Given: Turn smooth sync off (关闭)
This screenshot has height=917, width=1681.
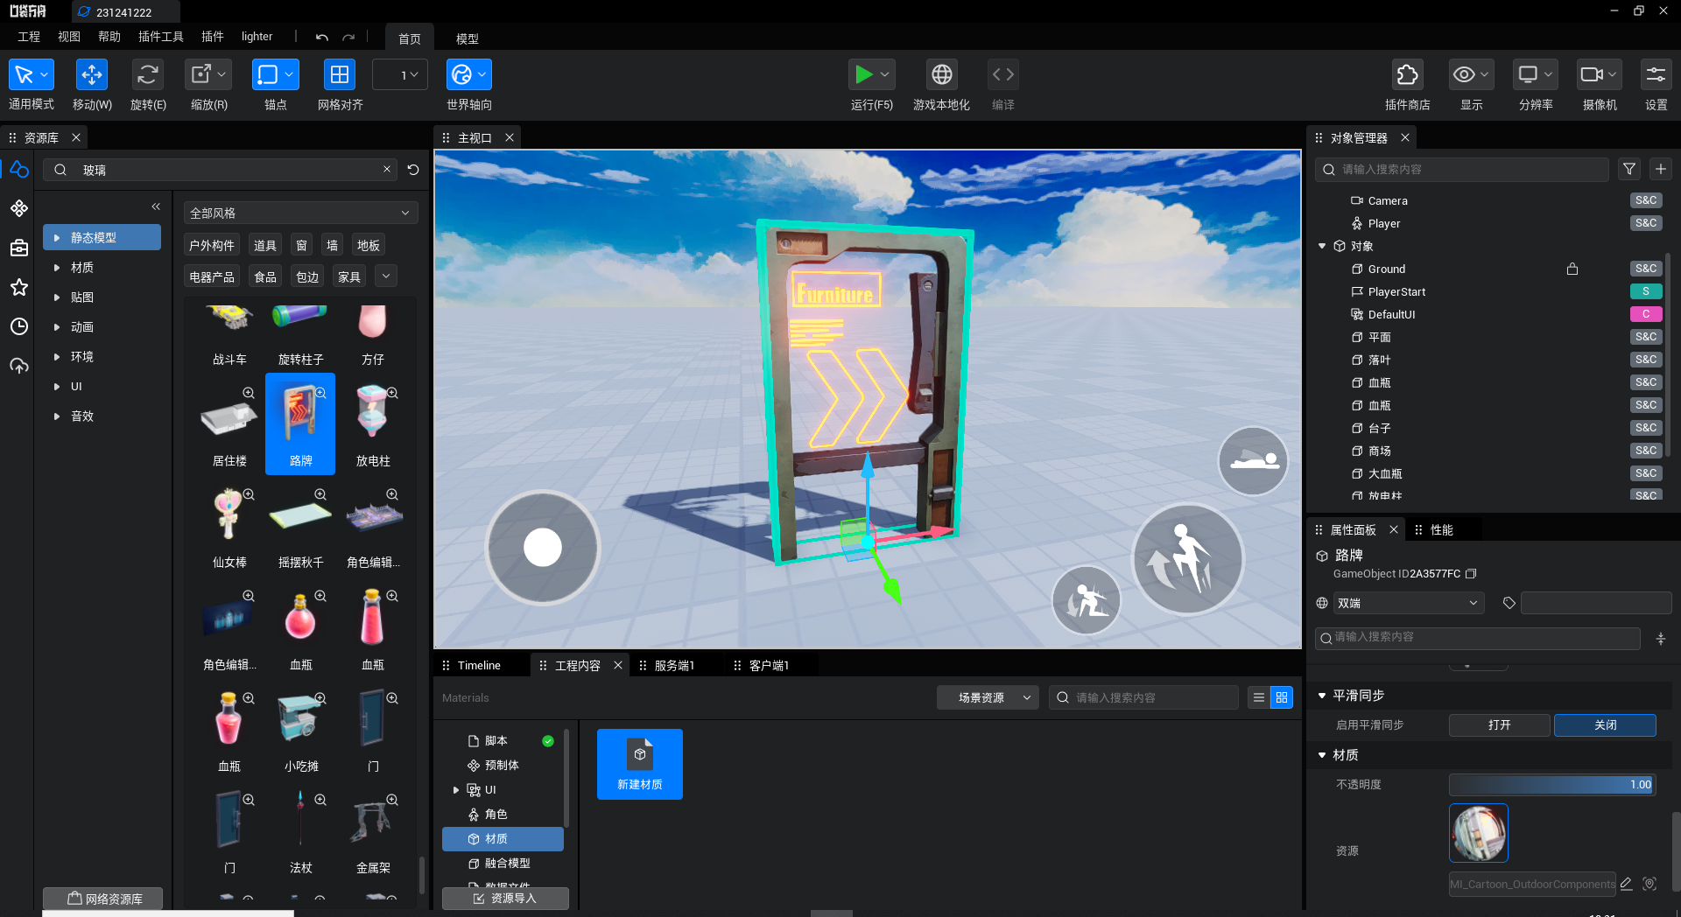Looking at the screenshot, I should tap(1605, 725).
